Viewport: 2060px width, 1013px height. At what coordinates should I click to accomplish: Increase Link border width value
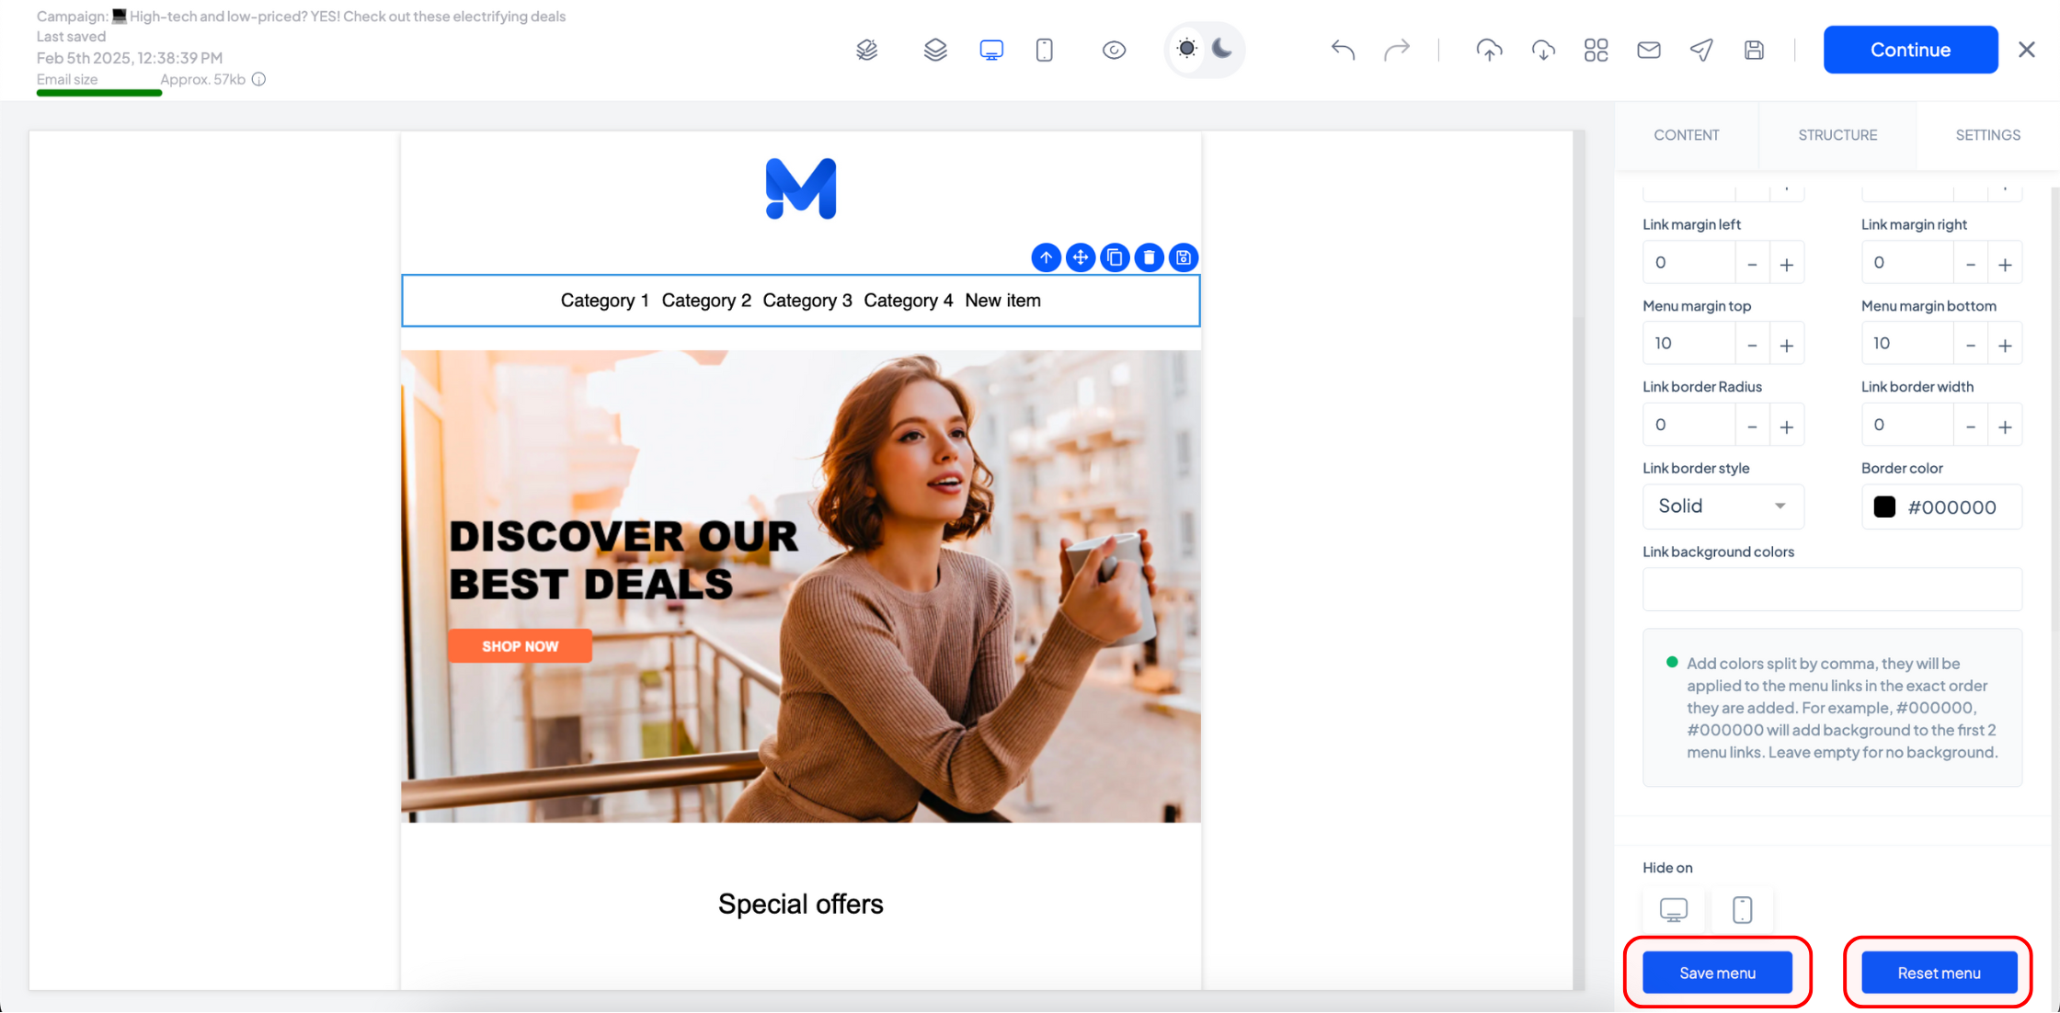[x=2006, y=427]
